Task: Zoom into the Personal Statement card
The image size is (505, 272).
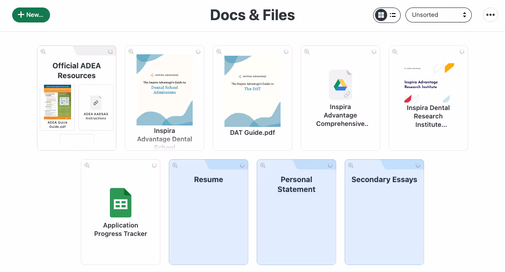Action: (x=263, y=165)
